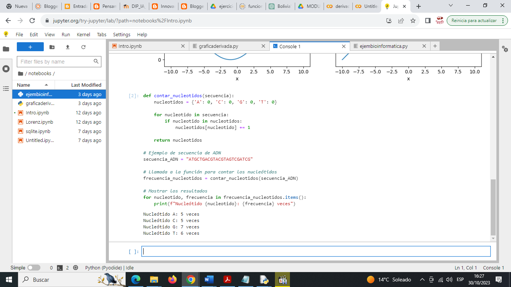Close the Intro.ipynb tab

click(183, 46)
